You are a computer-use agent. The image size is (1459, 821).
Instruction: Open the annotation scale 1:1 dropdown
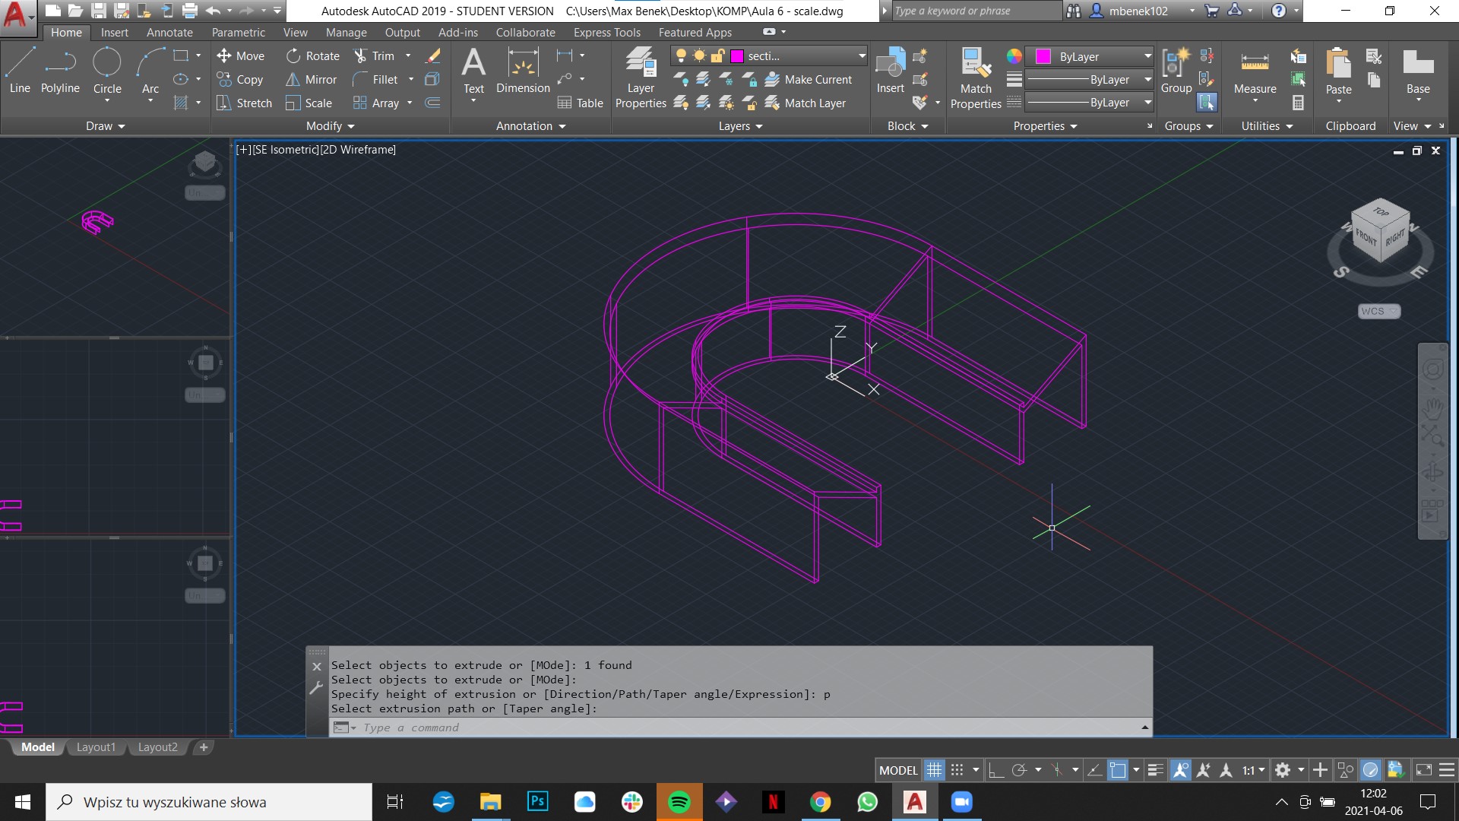tap(1254, 770)
